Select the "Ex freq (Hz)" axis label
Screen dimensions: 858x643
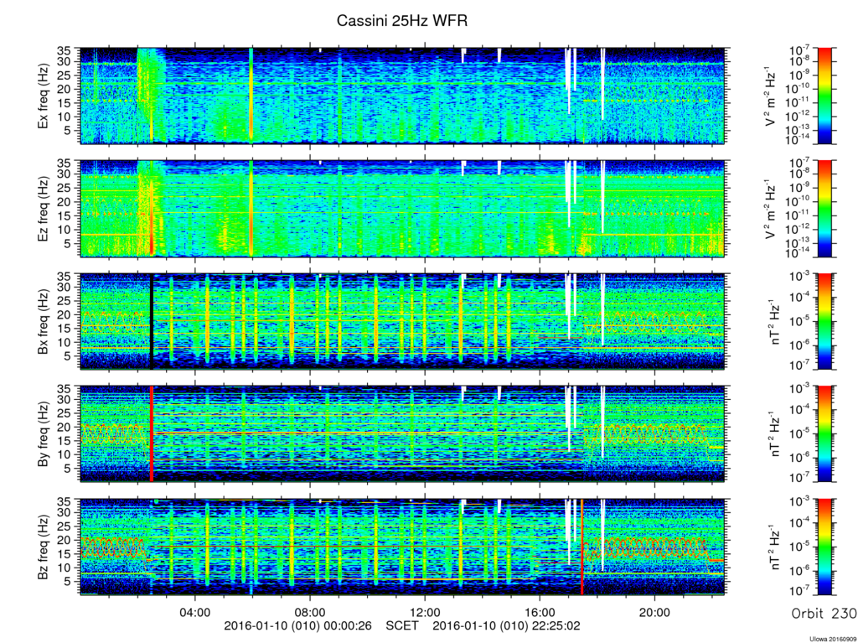[x=43, y=96]
